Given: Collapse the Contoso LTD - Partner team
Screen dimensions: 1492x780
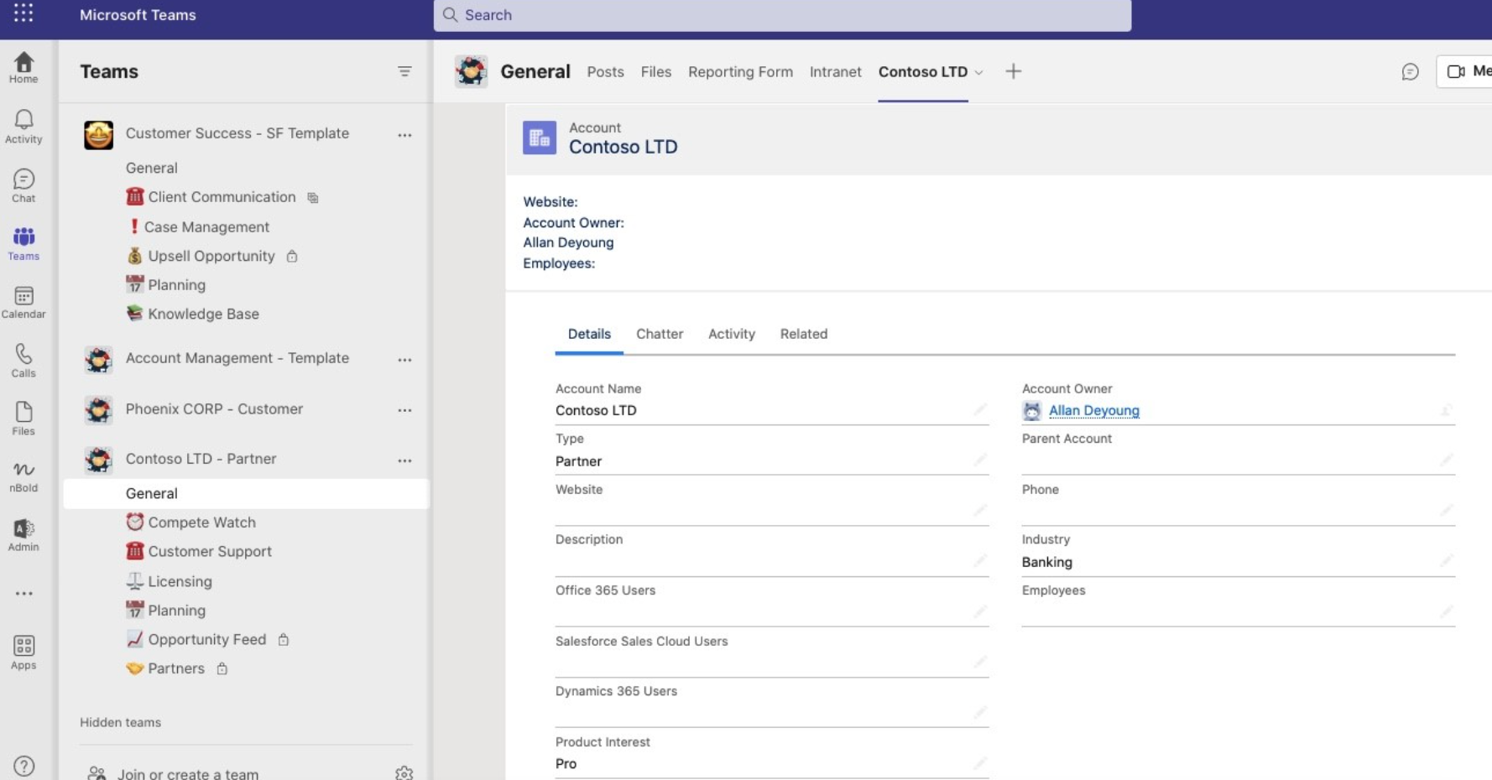Looking at the screenshot, I should coord(201,459).
